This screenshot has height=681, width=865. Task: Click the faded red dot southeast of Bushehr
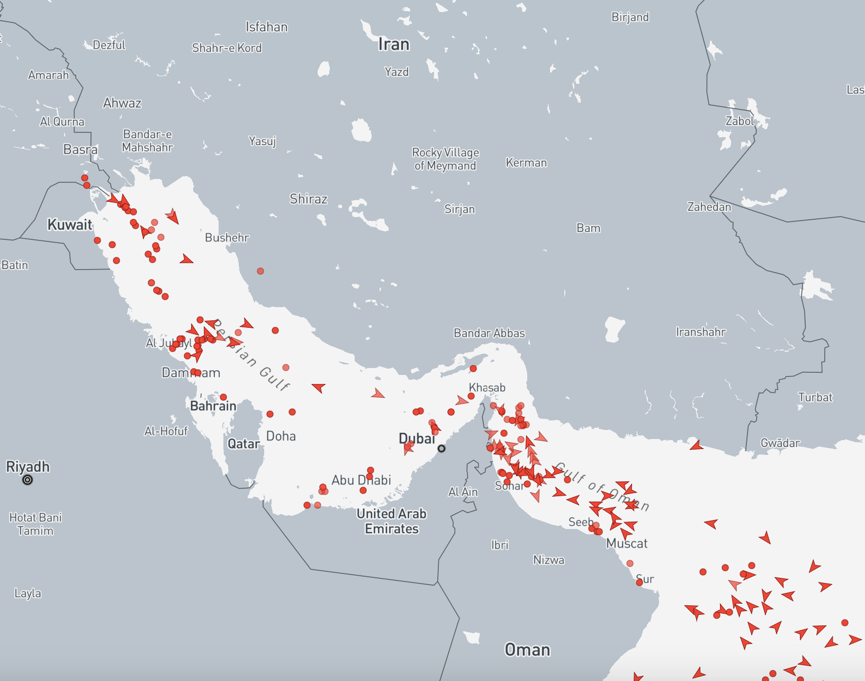(x=260, y=271)
